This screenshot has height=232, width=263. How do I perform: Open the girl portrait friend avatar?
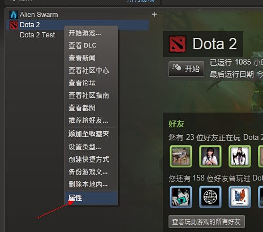[210, 156]
